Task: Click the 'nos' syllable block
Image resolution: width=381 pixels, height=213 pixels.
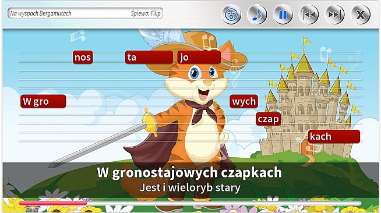Action: pos(83,57)
